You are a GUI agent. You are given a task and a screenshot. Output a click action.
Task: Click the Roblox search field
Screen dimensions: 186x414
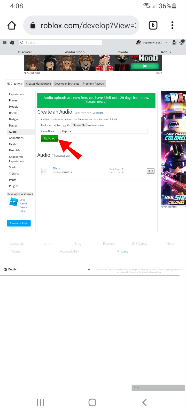point(61,43)
